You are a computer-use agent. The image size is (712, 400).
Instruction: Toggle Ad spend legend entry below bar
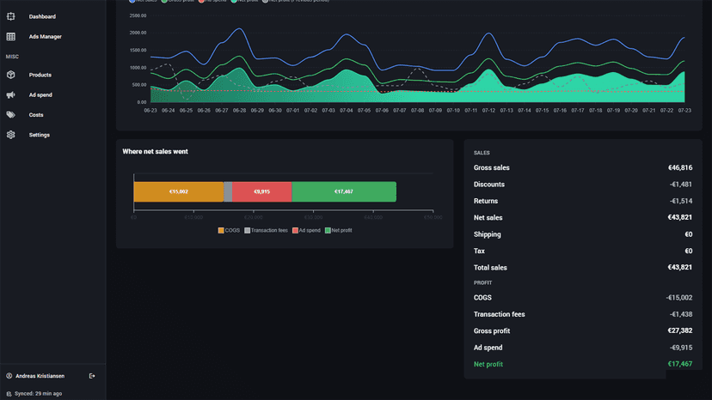coord(306,230)
